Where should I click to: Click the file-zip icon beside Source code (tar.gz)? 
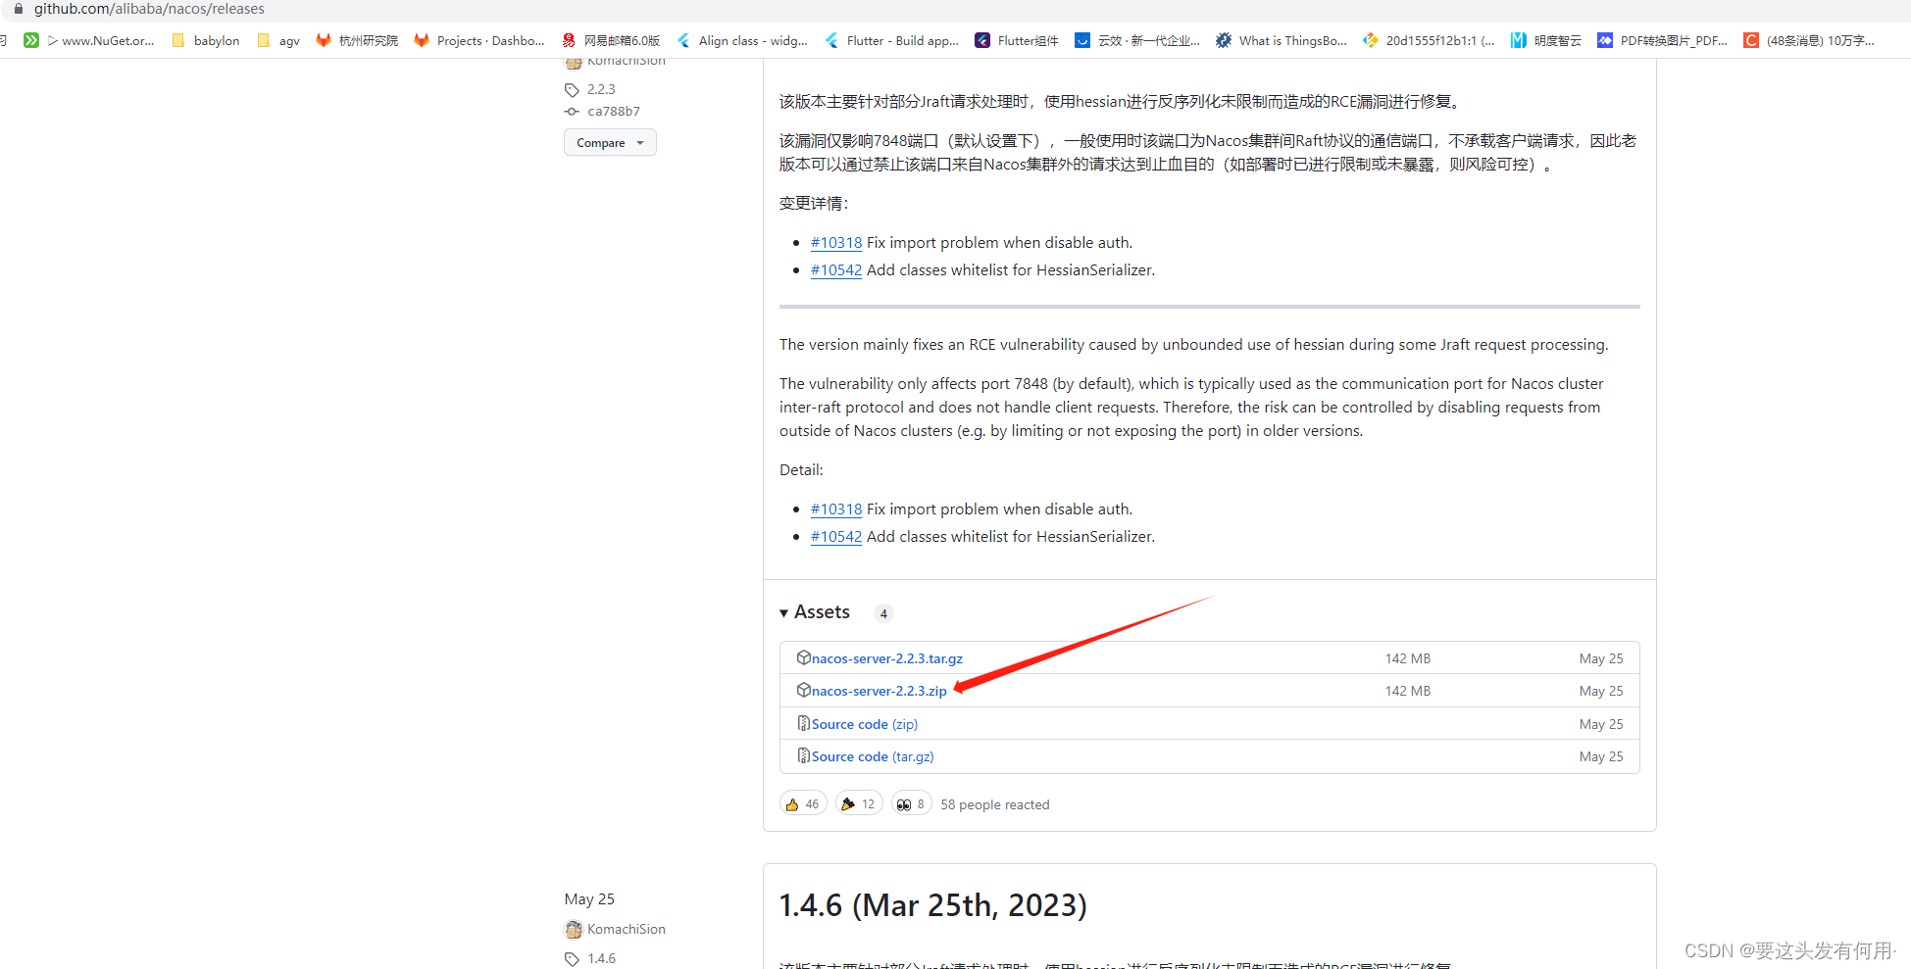(804, 755)
